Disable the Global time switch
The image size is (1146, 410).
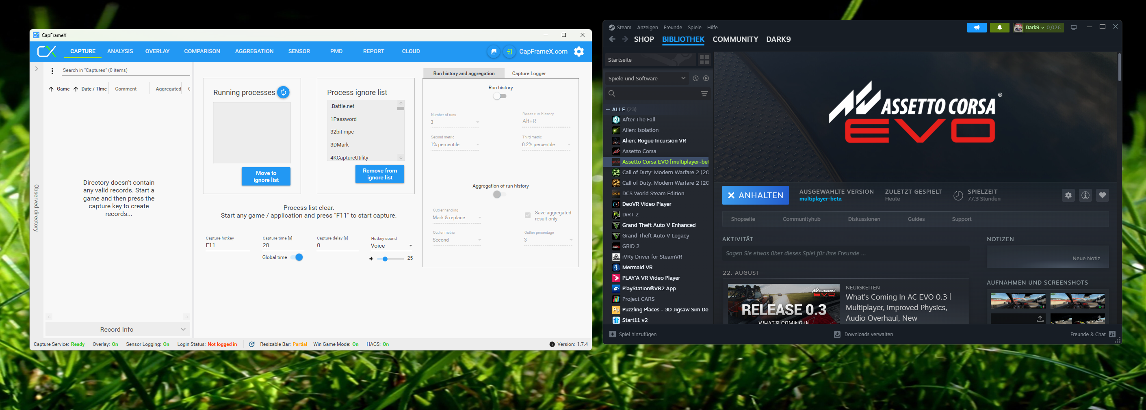coord(297,257)
